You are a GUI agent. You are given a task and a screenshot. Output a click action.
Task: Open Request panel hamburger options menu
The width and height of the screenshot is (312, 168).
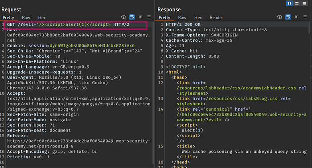tap(149, 17)
